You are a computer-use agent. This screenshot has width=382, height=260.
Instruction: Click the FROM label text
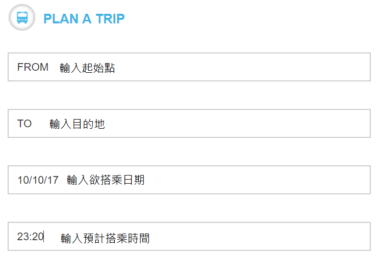coord(33,67)
